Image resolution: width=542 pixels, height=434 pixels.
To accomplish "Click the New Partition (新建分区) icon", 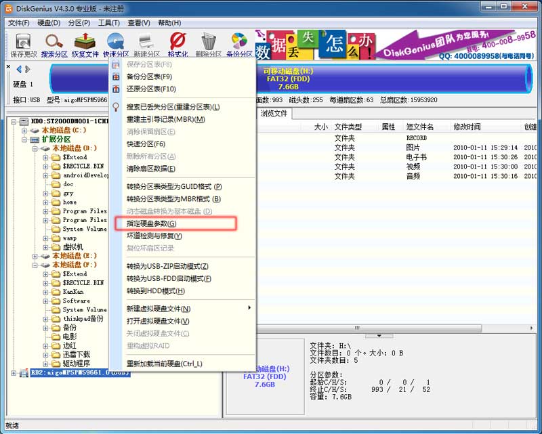I will click(146, 42).
